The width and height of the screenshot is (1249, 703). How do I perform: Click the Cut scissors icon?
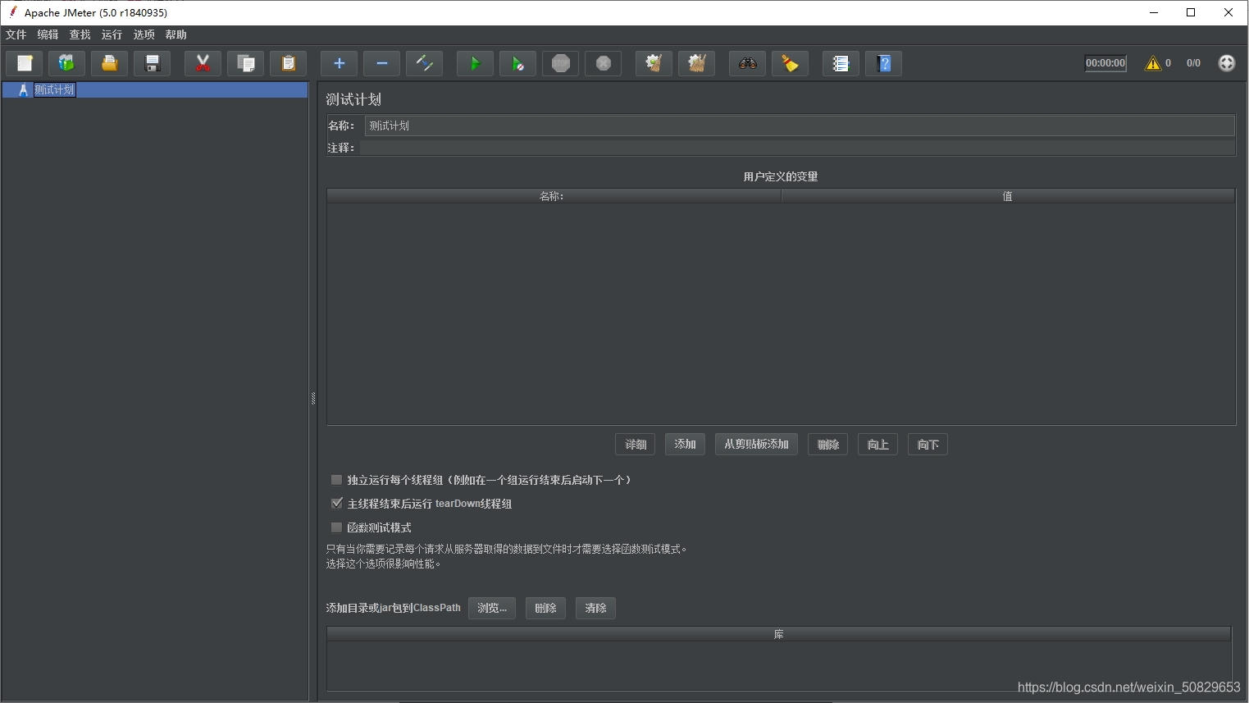pos(203,63)
